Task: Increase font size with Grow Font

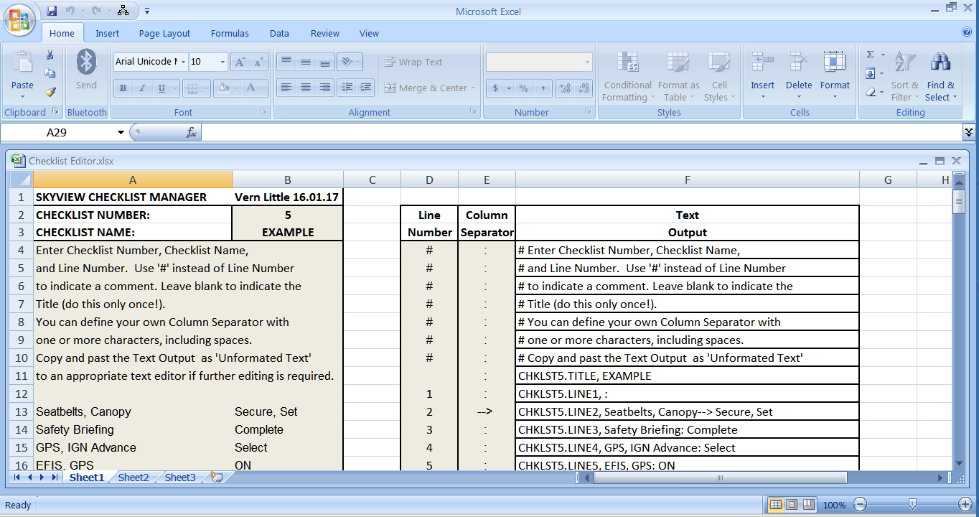Action: pyautogui.click(x=240, y=62)
